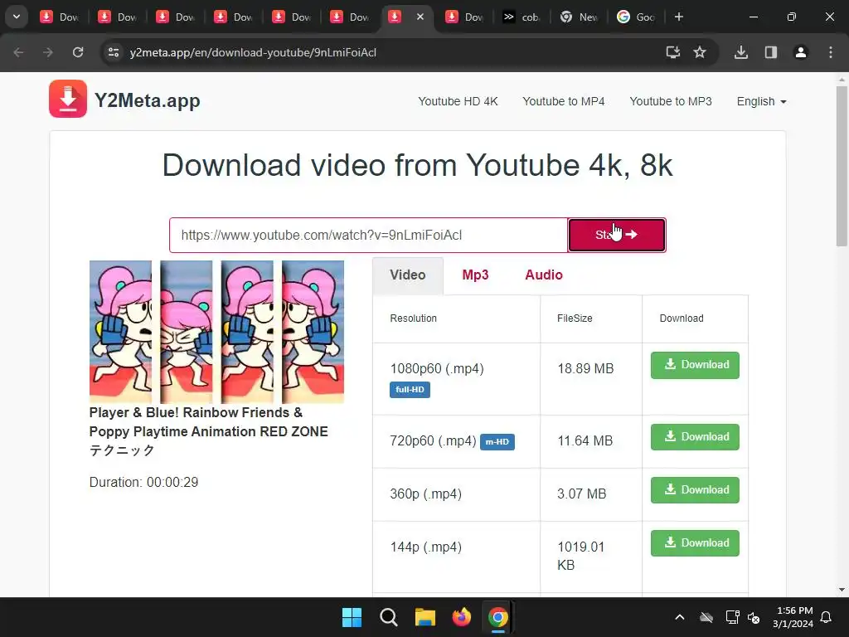Viewport: 849px width, 637px height.
Task: Show hidden system tray icons
Action: coord(680,617)
